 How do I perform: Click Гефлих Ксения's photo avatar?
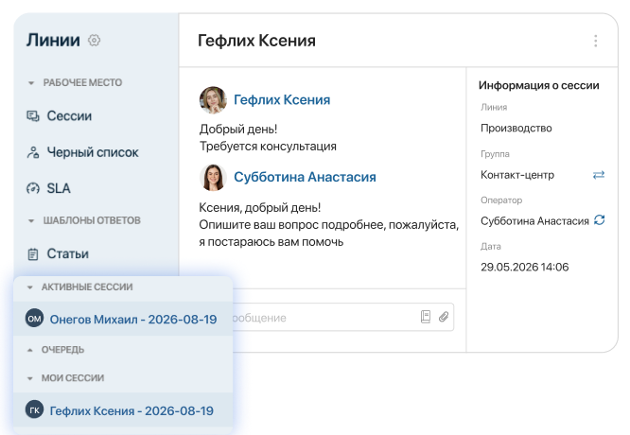(x=213, y=100)
